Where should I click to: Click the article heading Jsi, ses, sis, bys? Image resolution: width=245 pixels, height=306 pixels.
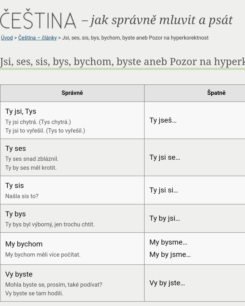coord(122,62)
